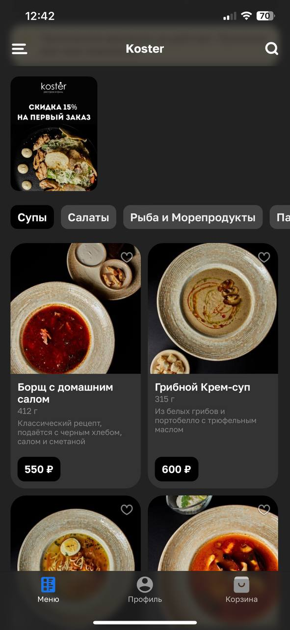The height and width of the screenshot is (630, 290).
Task: Favorite the red seafood soup heart
Action: [x=264, y=510]
